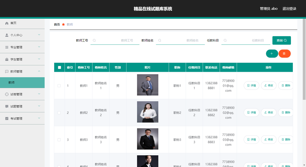The height and width of the screenshot is (167, 306).
Task: Click the 管理员 abo user label
Action: pos(268,9)
